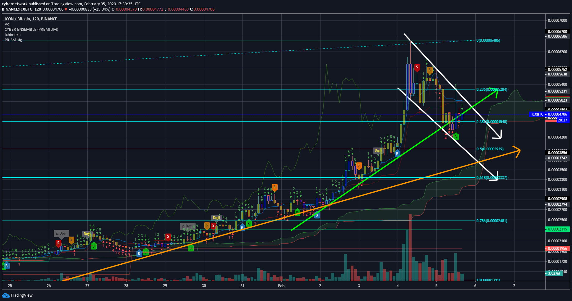Select the blue B marker at Jan 31

pos(242,228)
